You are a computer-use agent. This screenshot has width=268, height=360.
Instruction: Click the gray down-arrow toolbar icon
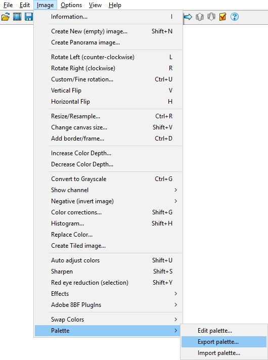point(211,17)
